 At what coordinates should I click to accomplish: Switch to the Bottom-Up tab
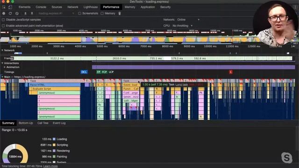coord(26,123)
